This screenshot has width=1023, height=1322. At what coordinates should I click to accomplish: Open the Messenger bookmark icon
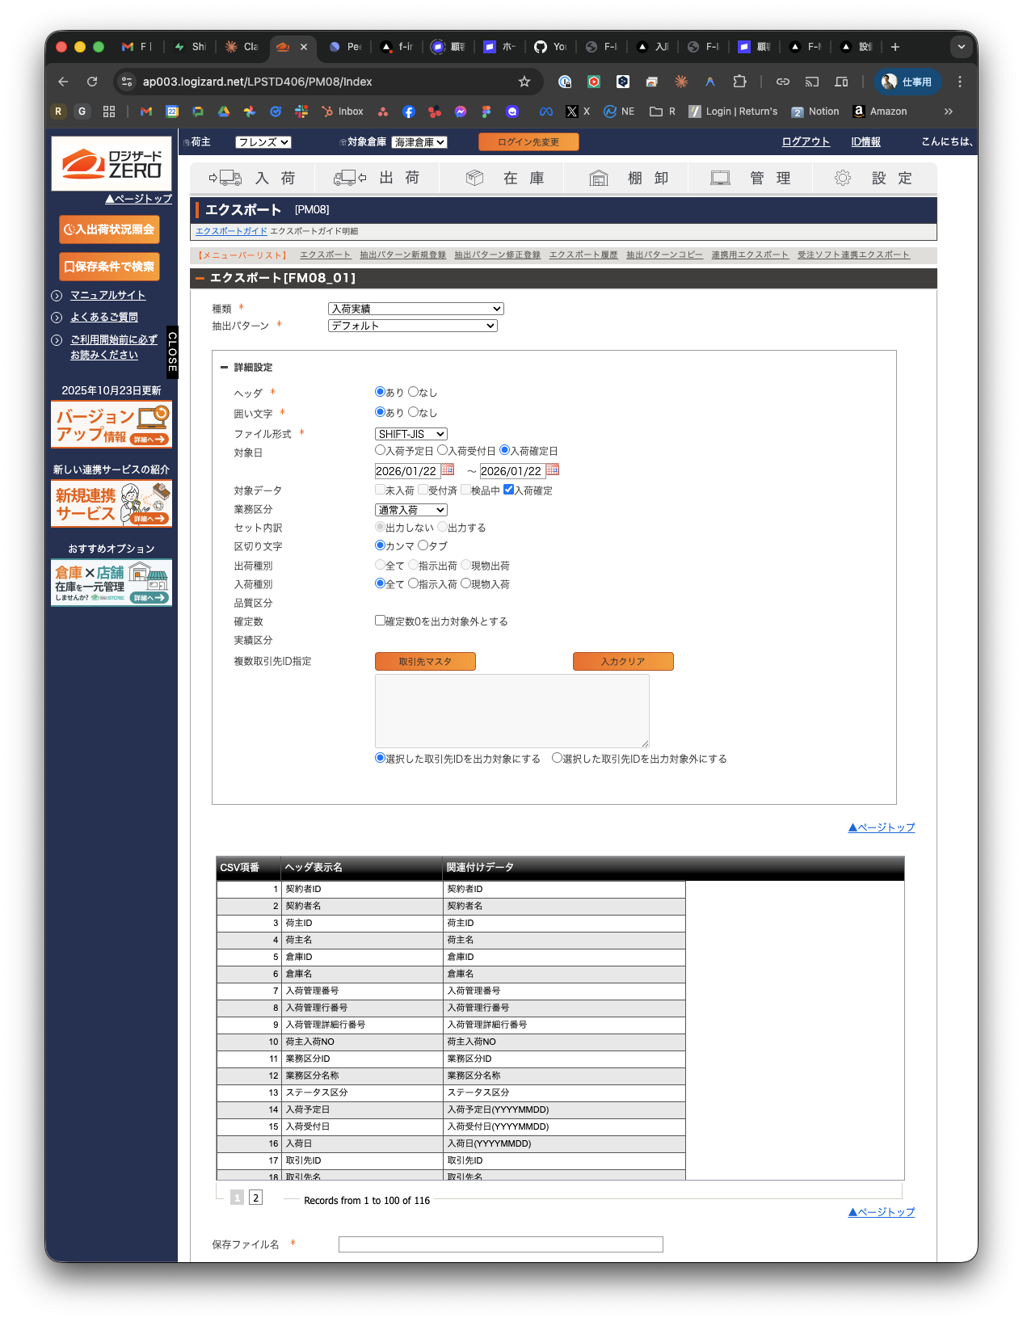(x=461, y=112)
